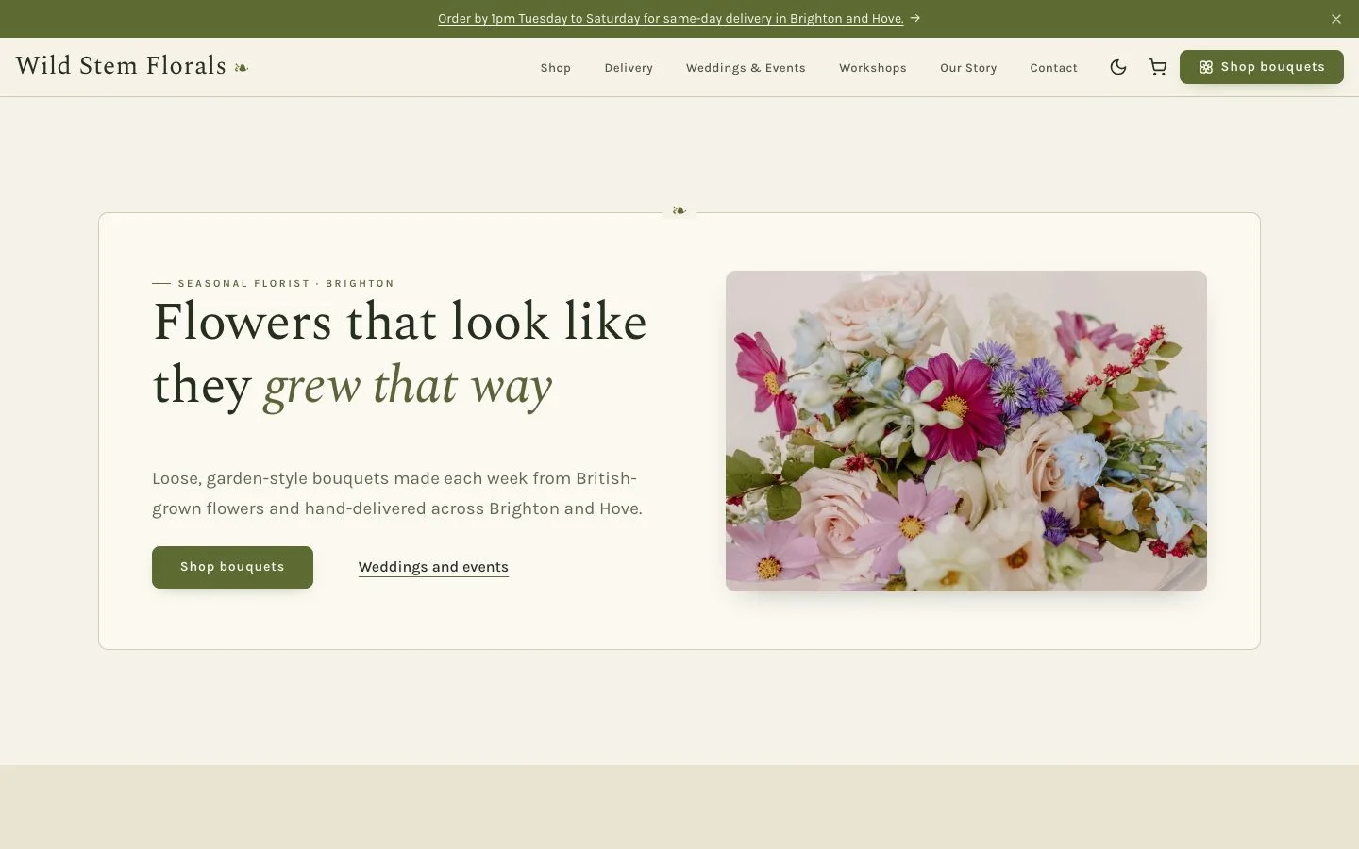Viewport: 1359px width, 849px height.
Task: Navigate to Our Story
Action: pos(968,68)
